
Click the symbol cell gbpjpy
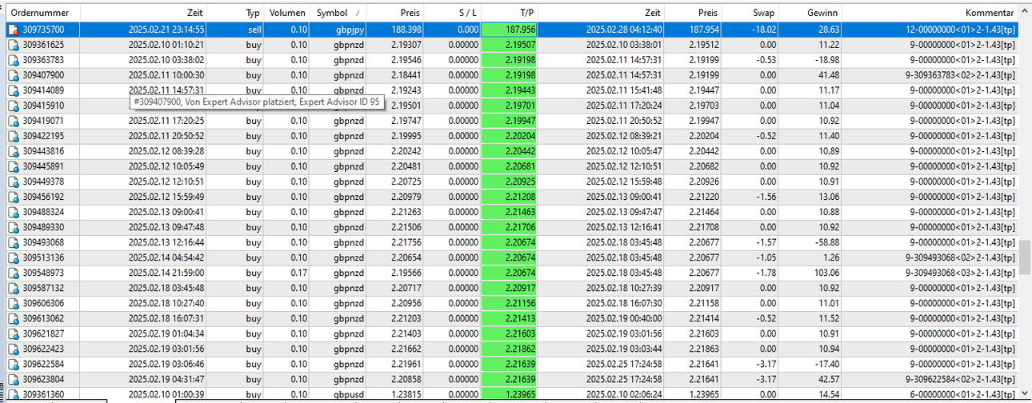pos(350,30)
